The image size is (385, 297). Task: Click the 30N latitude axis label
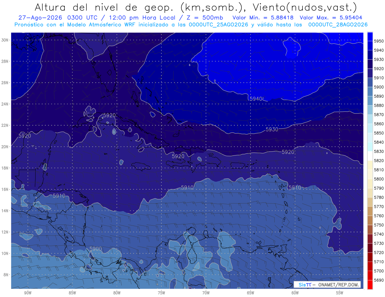pos(5,40)
